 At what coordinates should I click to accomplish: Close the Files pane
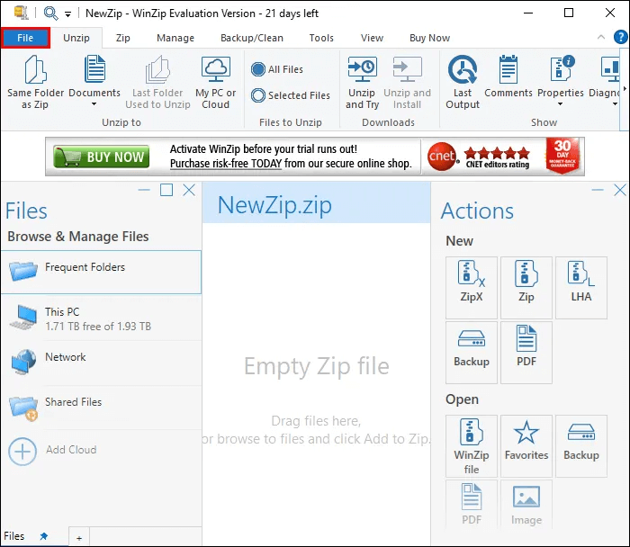click(189, 190)
